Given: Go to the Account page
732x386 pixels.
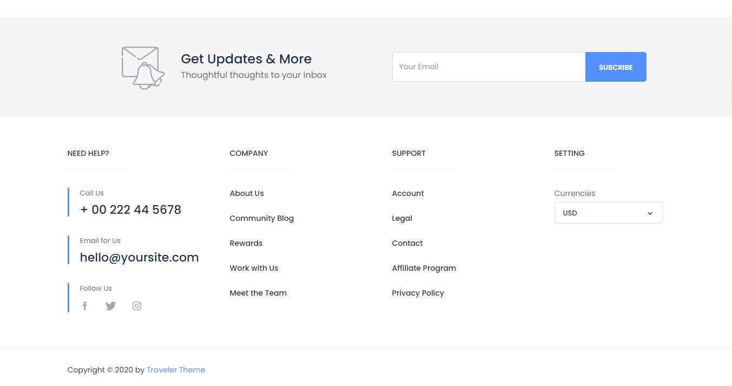Looking at the screenshot, I should 407,193.
